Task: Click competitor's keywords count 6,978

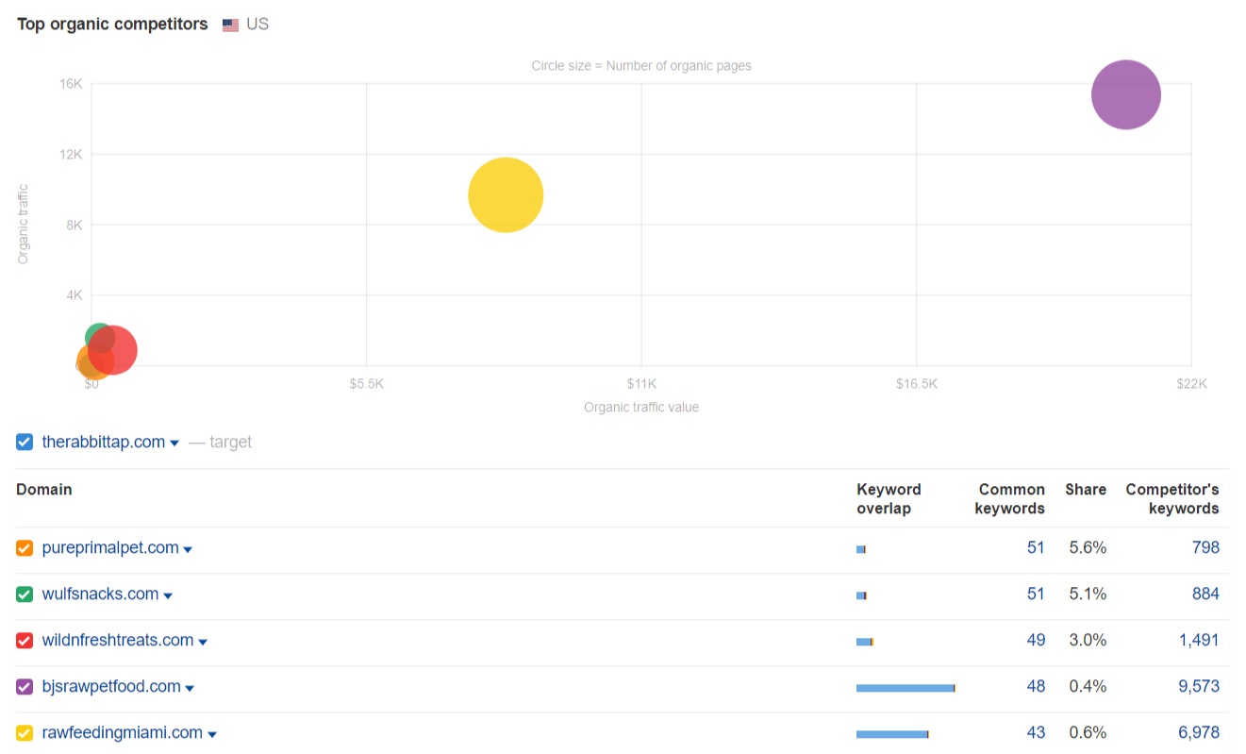Action: 1198,732
